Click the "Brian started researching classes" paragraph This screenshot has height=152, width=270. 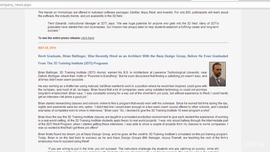[x=133, y=107]
